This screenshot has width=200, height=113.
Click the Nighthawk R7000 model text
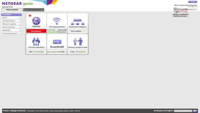tap(7, 7)
